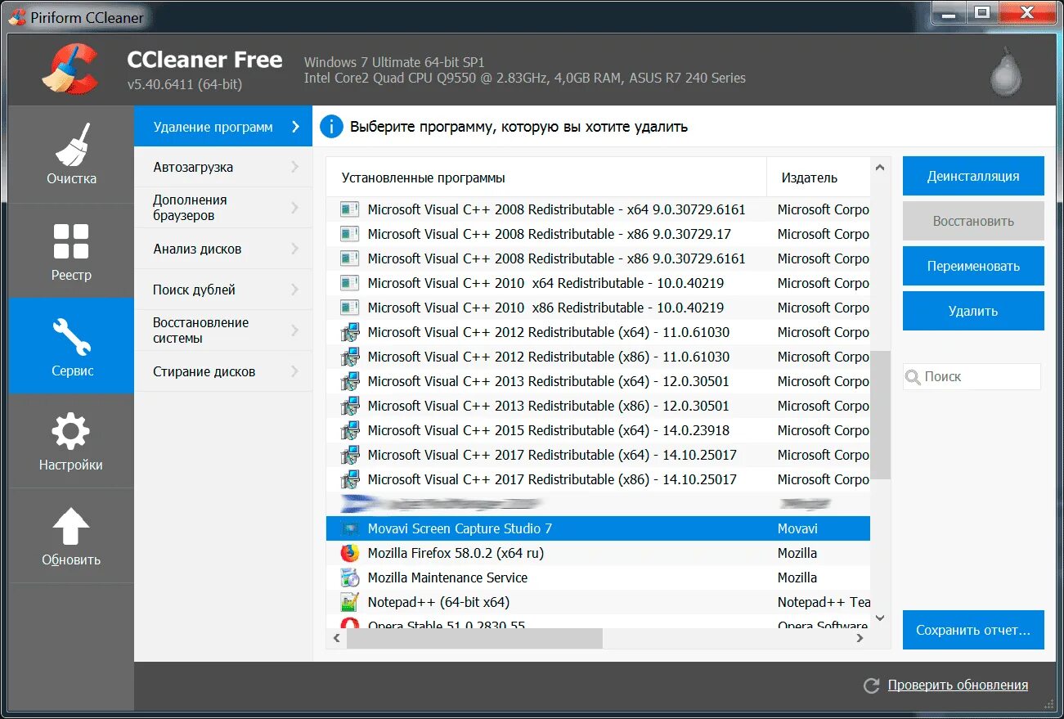Click the Удалить button
This screenshot has height=719, width=1064.
(x=973, y=311)
